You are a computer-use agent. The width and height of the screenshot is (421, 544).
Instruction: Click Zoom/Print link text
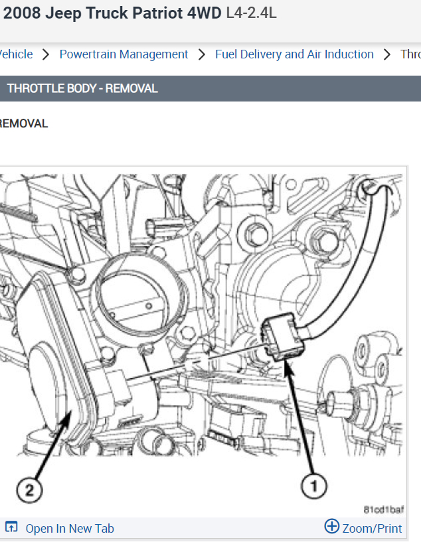pos(372,528)
